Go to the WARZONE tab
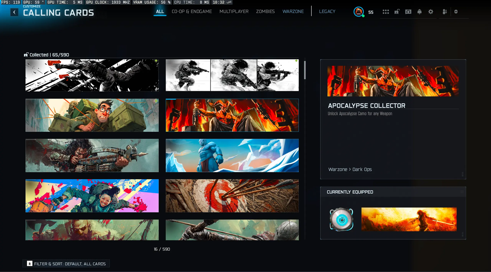Image resolution: width=491 pixels, height=272 pixels. 293,12
